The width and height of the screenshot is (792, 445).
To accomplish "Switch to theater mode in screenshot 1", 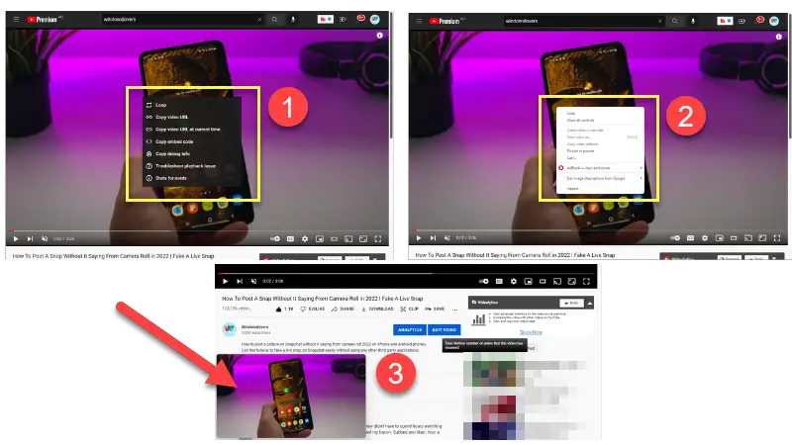I will coord(334,238).
